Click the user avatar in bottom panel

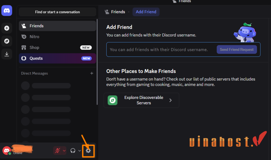[6, 151]
